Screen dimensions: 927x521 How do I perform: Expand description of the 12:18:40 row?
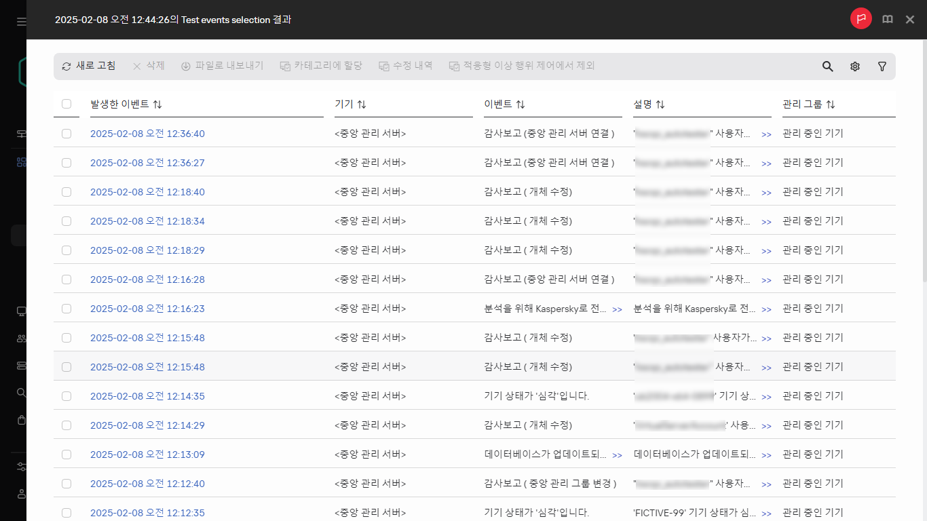(766, 193)
